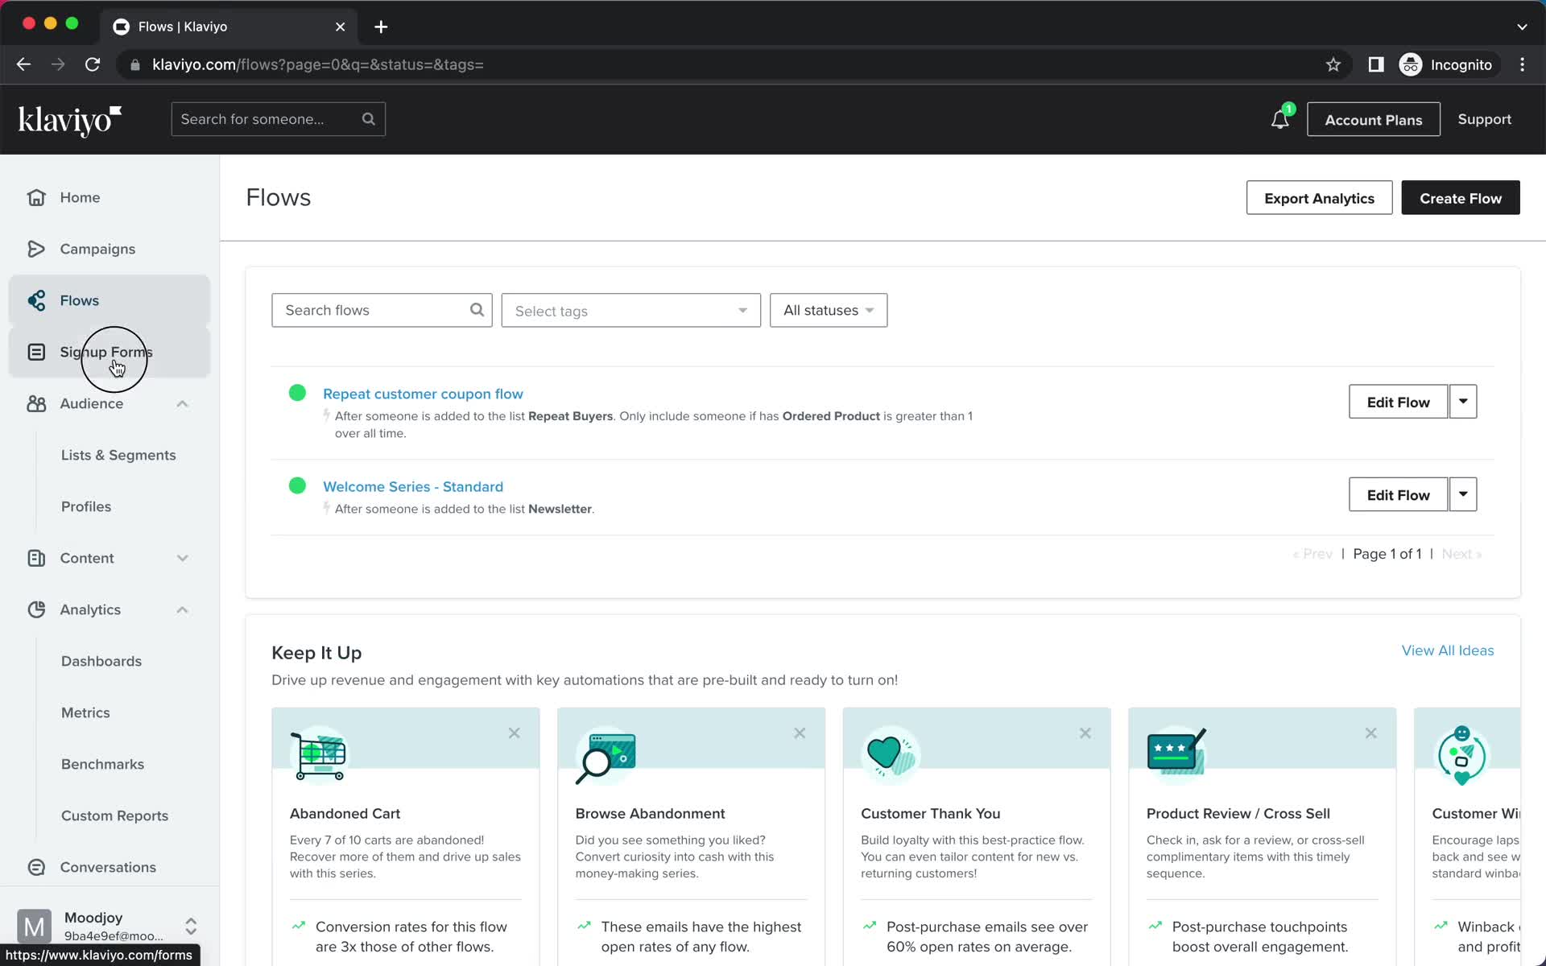Image resolution: width=1546 pixels, height=966 pixels.
Task: Open Dashboards under Analytics
Action: tap(101, 661)
